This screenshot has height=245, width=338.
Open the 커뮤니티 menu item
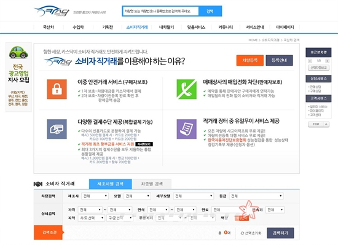coord(226,27)
